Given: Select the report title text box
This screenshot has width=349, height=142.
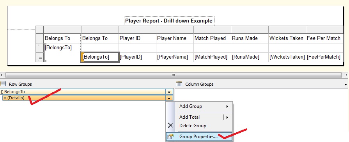Looking at the screenshot, I should [x=169, y=21].
